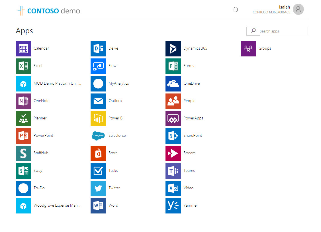Click the magnifier icon in search box
Screen dimensions: 321x232
click(x=253, y=31)
